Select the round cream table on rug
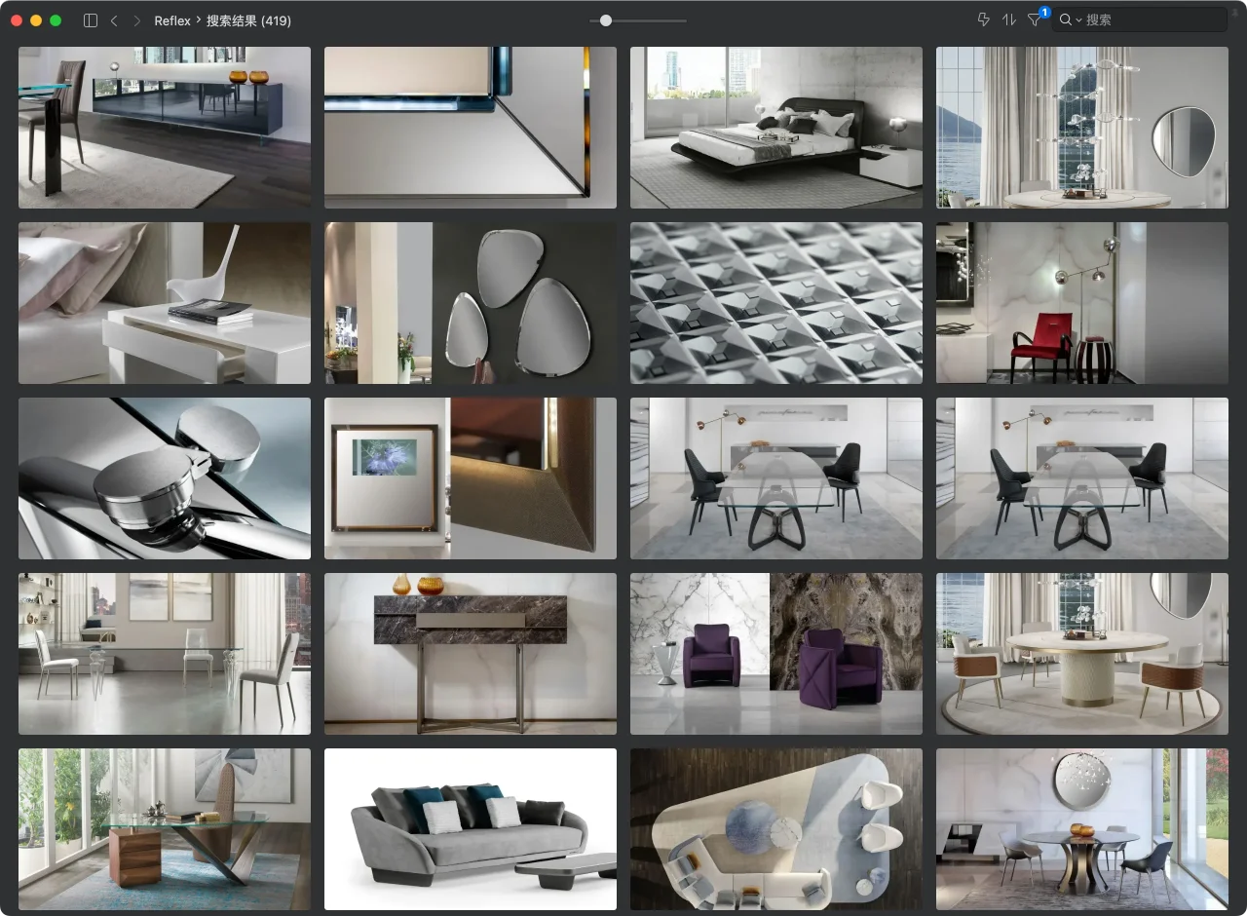The width and height of the screenshot is (1247, 916). tap(1082, 654)
